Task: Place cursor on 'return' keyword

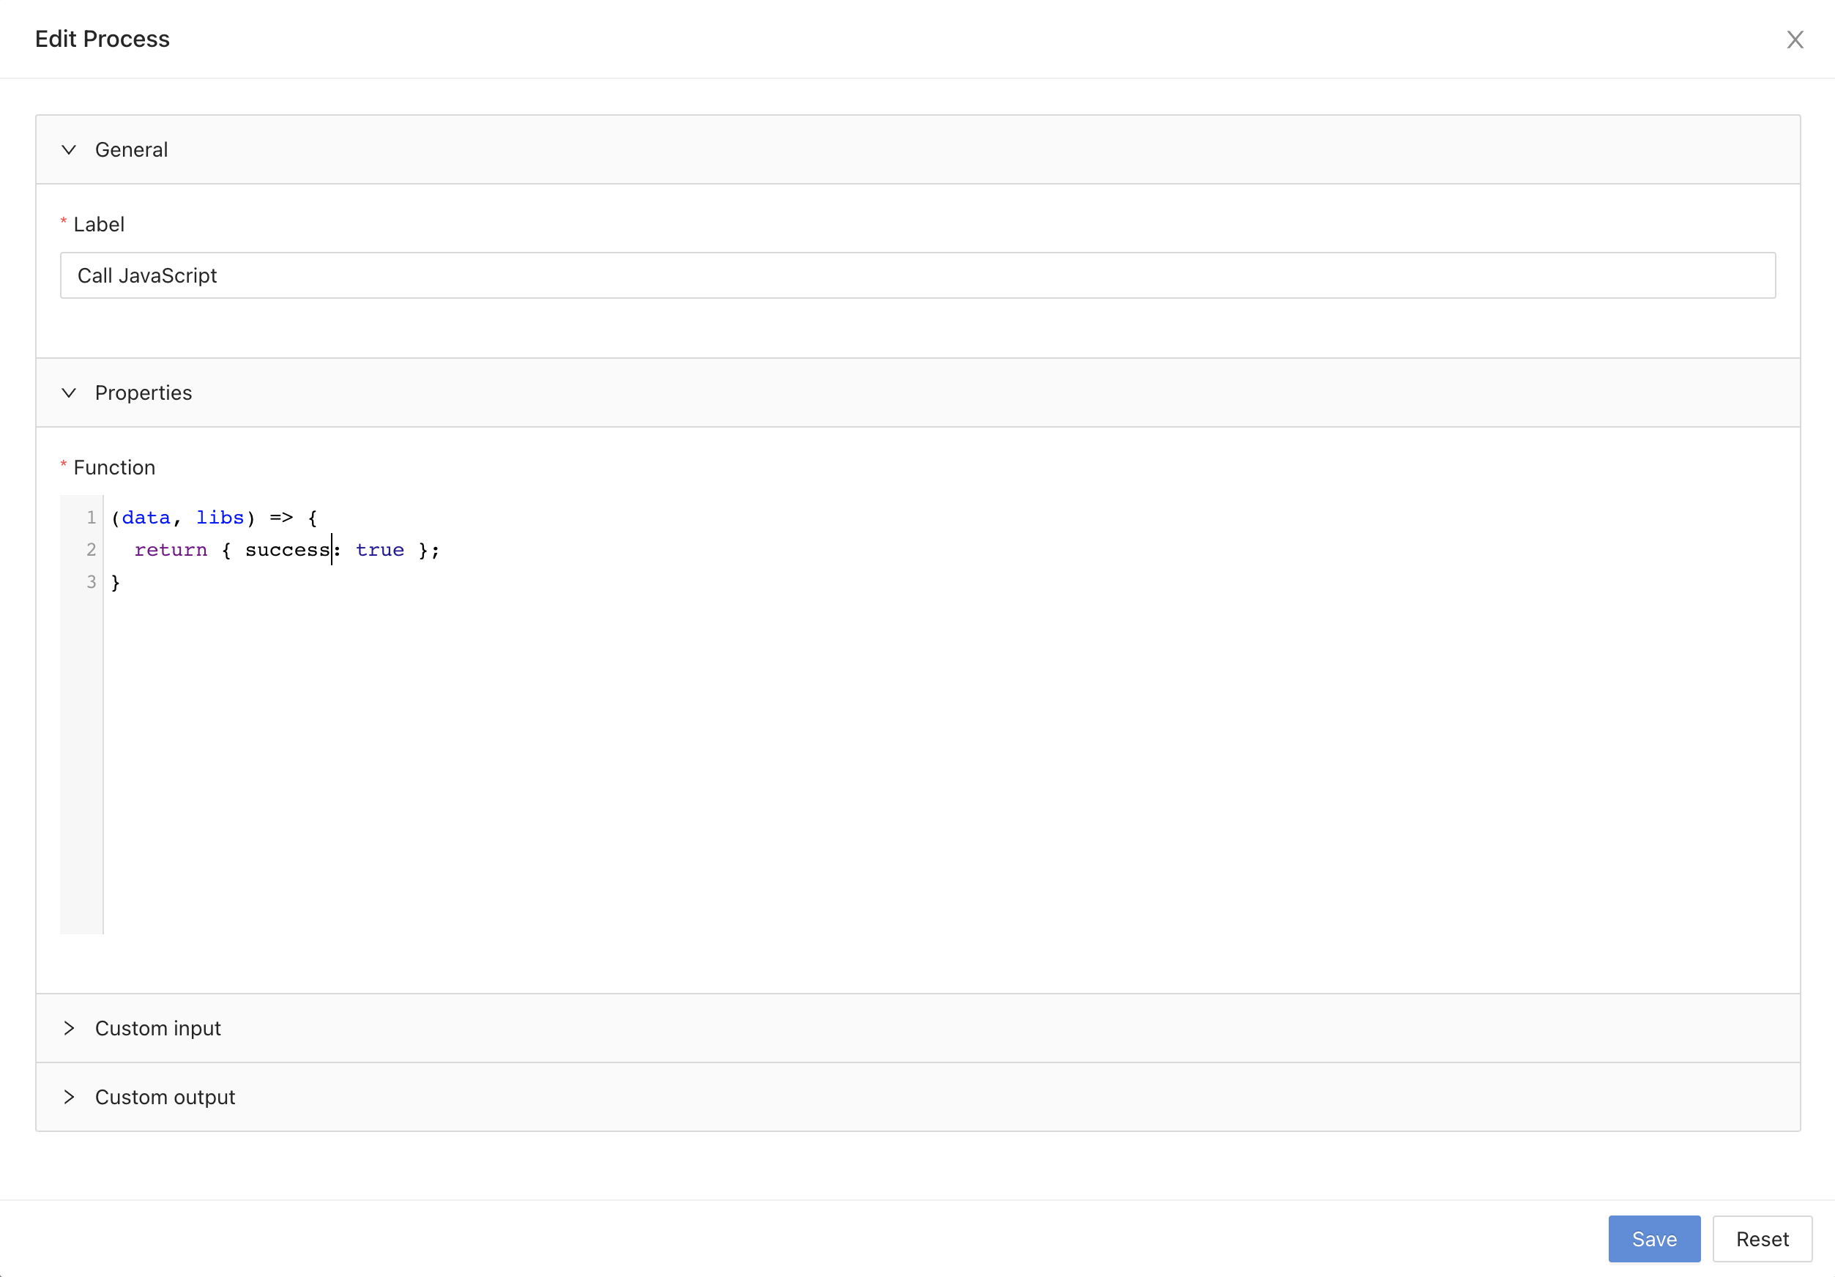Action: point(170,550)
